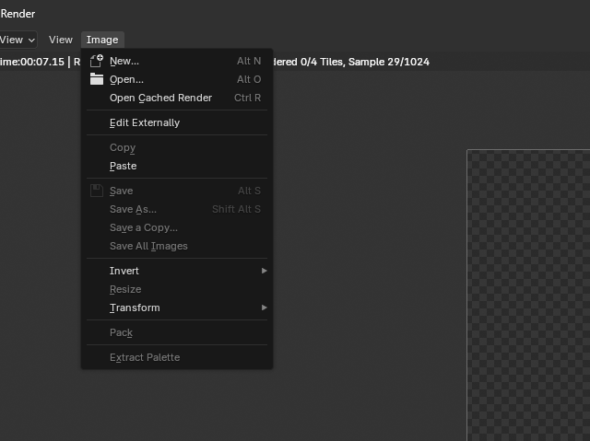
Task: Click the New image icon
Action: click(97, 61)
